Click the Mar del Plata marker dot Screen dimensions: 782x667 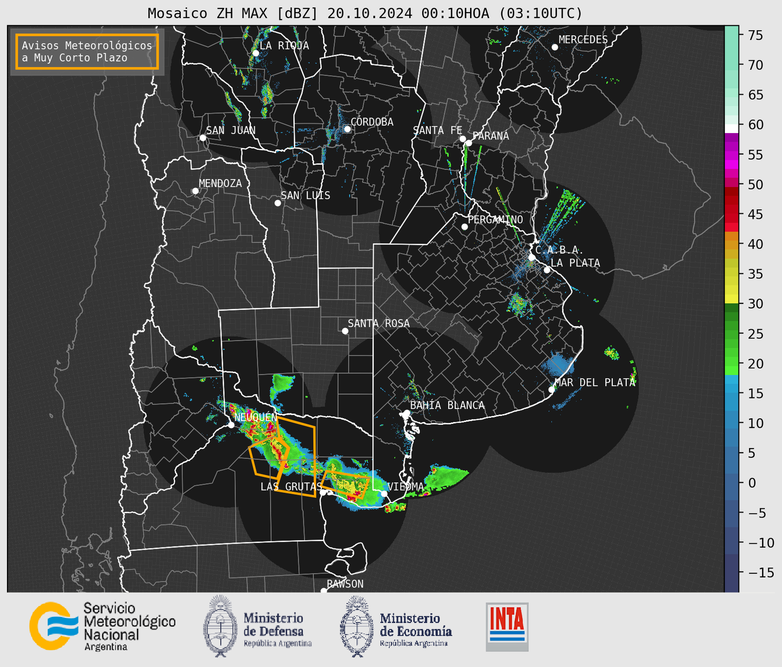pos(552,390)
